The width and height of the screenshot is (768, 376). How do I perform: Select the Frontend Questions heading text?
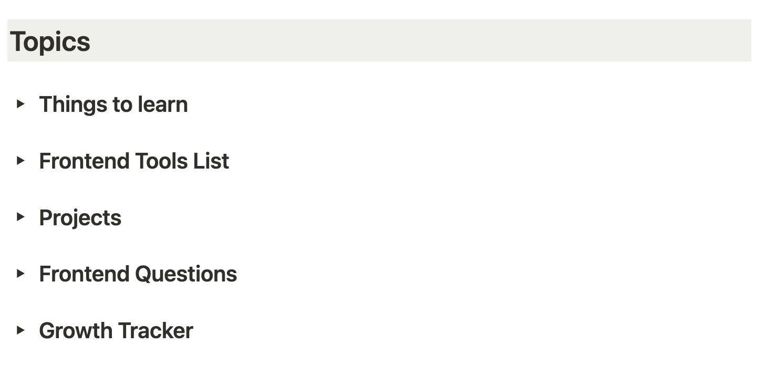(138, 274)
